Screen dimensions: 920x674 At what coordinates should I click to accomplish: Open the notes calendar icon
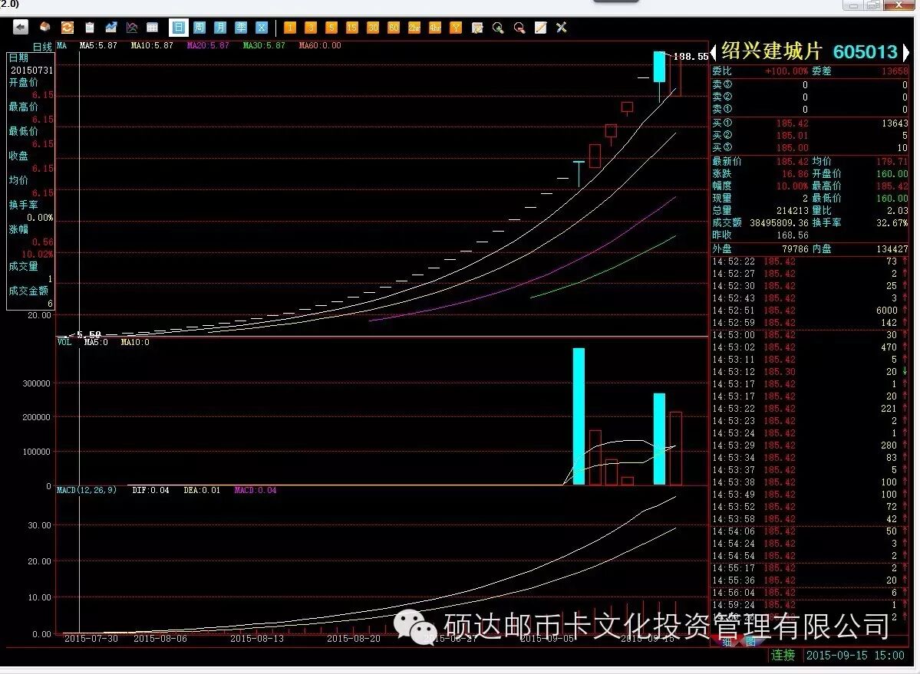pos(477,28)
